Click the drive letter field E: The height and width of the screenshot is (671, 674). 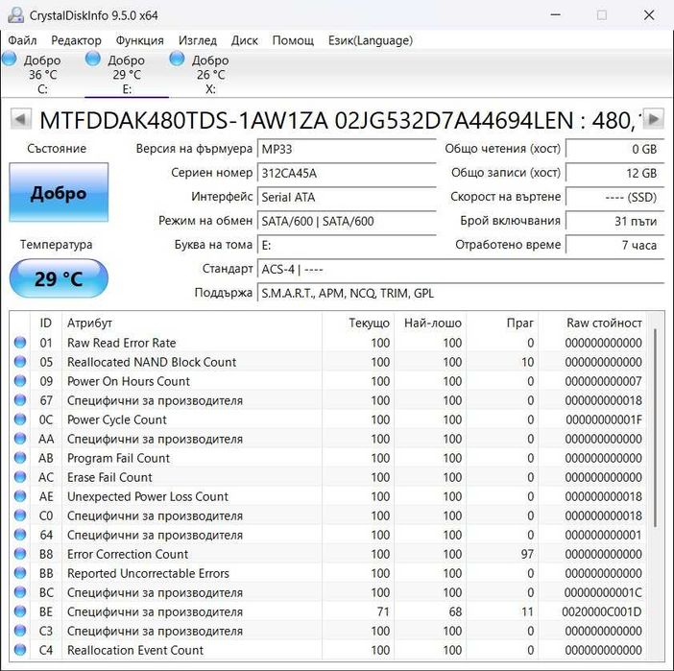pos(347,246)
